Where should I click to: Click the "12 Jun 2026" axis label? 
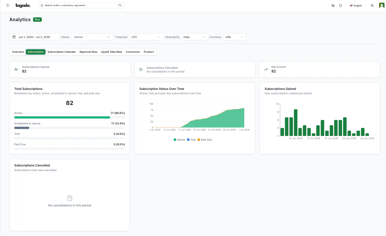click(x=296, y=138)
